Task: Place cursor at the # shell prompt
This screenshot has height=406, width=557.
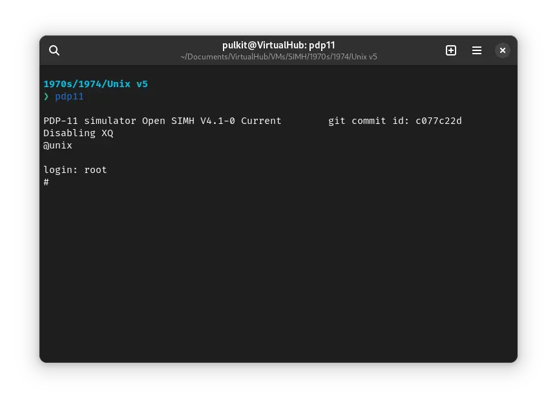Action: (46, 182)
